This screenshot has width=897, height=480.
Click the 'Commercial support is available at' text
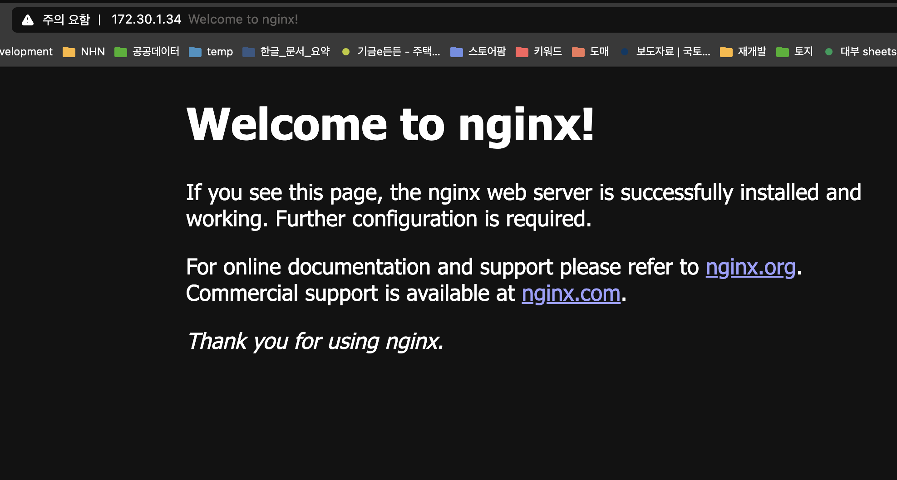point(350,293)
